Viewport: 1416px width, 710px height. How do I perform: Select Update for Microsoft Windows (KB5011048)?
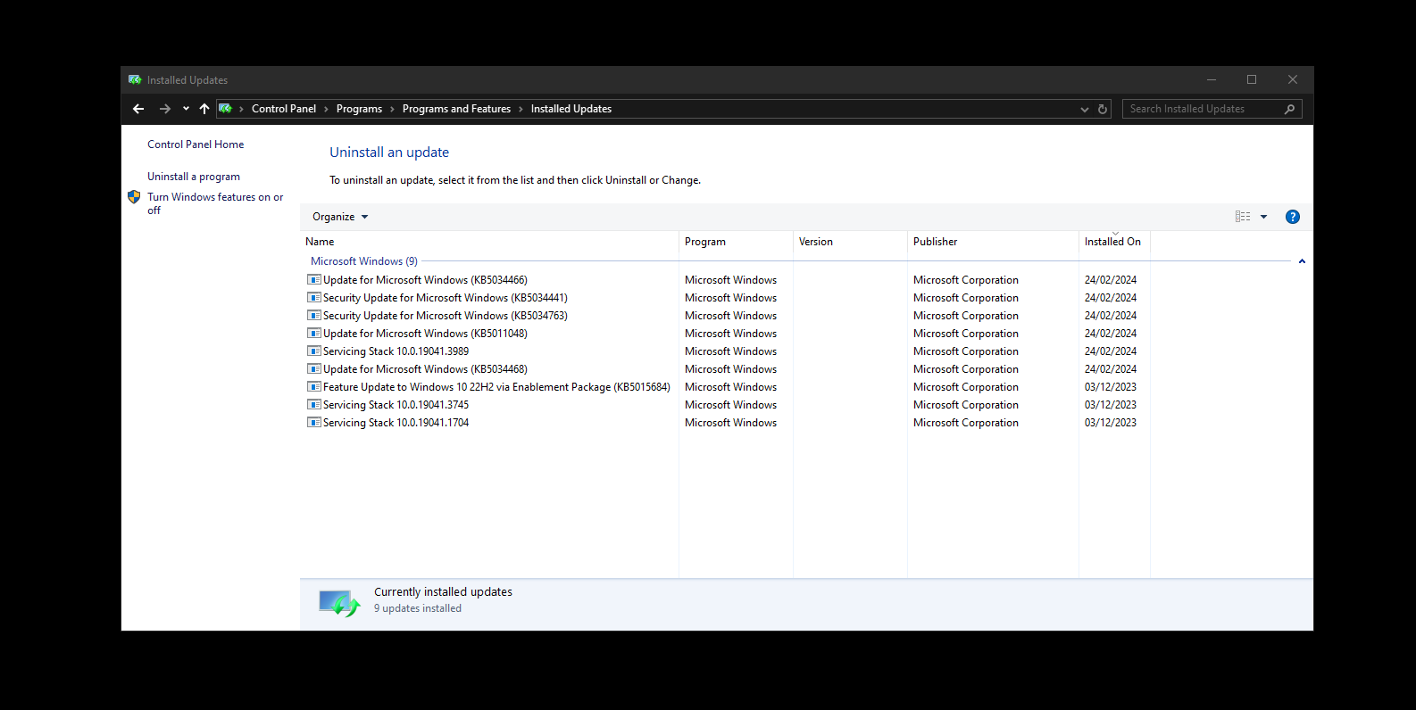tap(425, 334)
